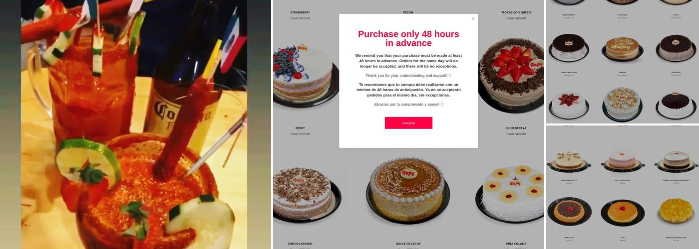Close the purchase reminder popup

[473, 19]
